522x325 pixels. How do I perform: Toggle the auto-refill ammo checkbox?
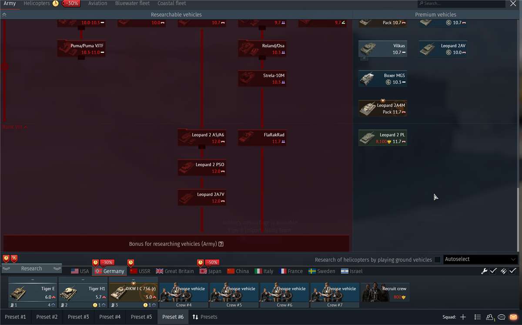pyautogui.click(x=513, y=271)
